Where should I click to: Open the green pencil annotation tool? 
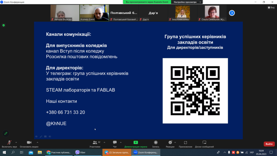pyautogui.click(x=6, y=134)
